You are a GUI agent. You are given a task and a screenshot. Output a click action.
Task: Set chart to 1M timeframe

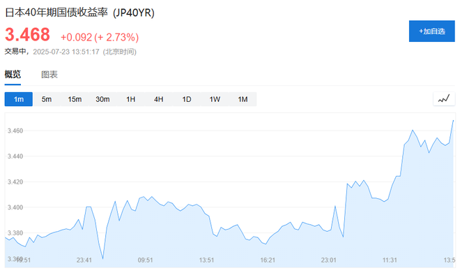243,99
